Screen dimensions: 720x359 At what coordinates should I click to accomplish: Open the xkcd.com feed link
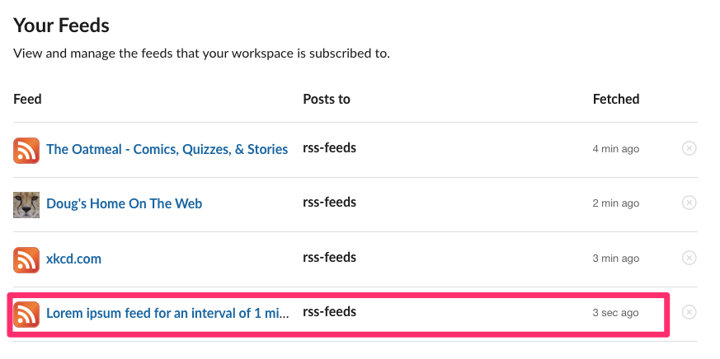[73, 259]
